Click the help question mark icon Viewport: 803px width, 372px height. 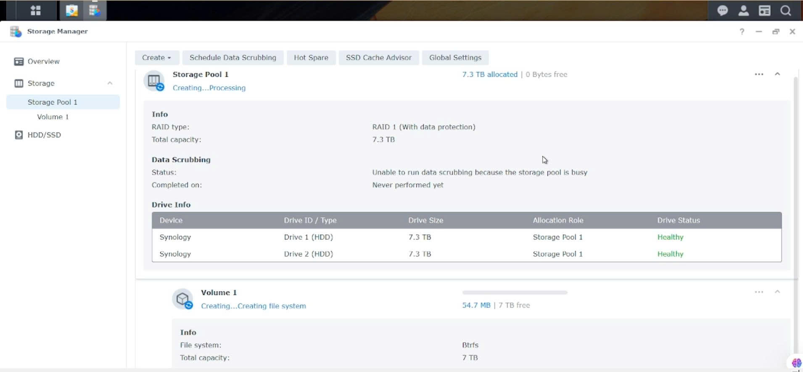(x=742, y=32)
